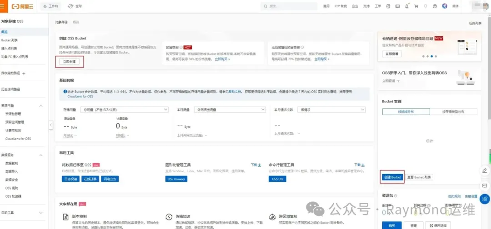Open the shopping cart icon
The image size is (491, 229).
point(416,6)
